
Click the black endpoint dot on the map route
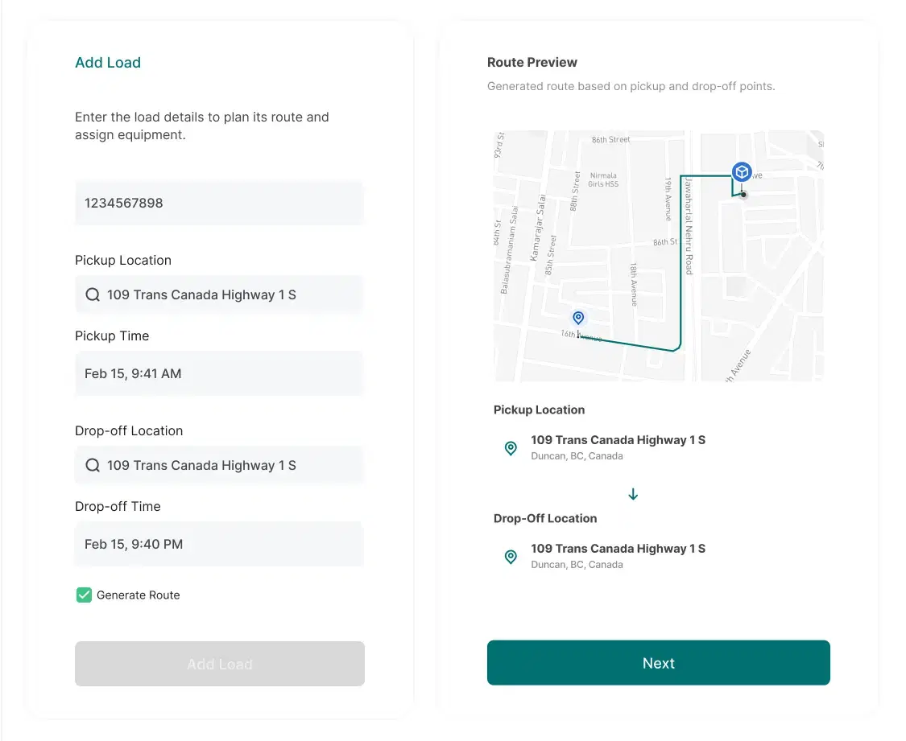[743, 195]
